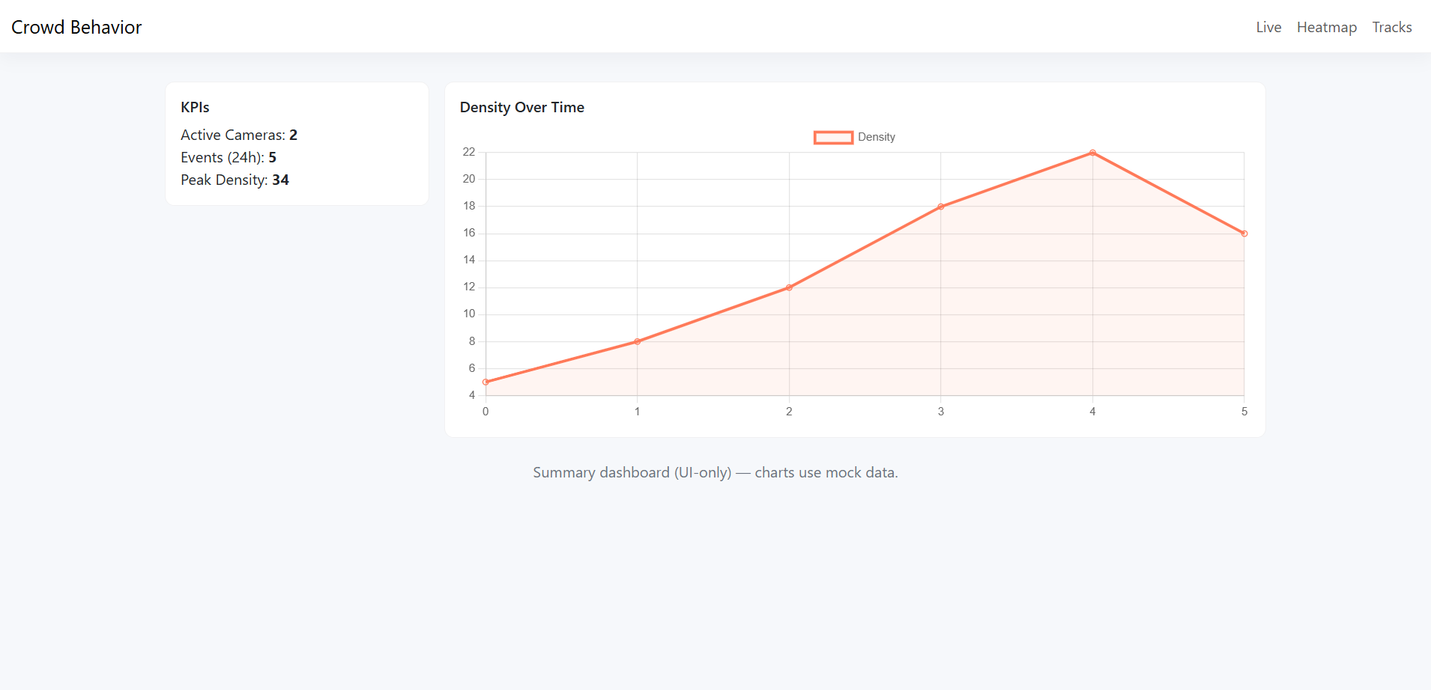
Task: Click the summary dashboard caption text
Action: coord(715,472)
